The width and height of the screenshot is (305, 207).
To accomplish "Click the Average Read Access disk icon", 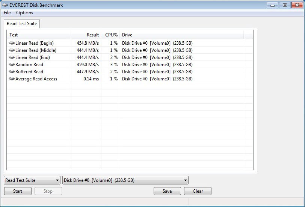I will click(x=12, y=79).
